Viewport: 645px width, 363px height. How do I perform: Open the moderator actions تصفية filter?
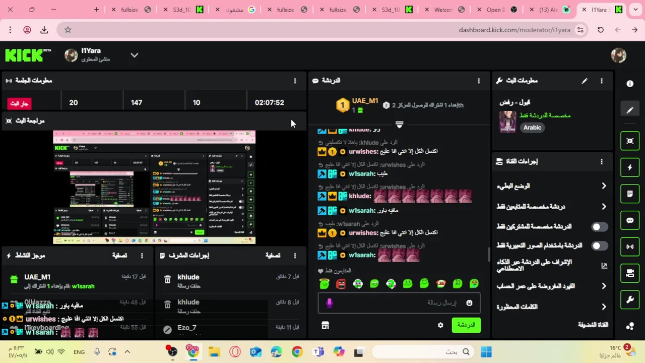273,256
